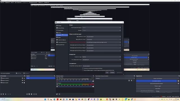The width and height of the screenshot is (180, 101).
Task: Move source up with the arrow icon
Action: coord(8,94)
